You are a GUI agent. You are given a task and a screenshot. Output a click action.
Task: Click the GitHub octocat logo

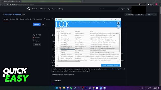pyautogui.click(x=29, y=9)
